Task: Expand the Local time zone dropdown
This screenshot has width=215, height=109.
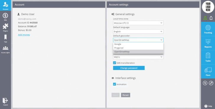Action: (x=138, y=23)
